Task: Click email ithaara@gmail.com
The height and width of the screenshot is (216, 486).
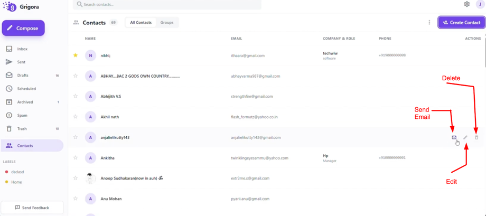Action: [x=248, y=56]
